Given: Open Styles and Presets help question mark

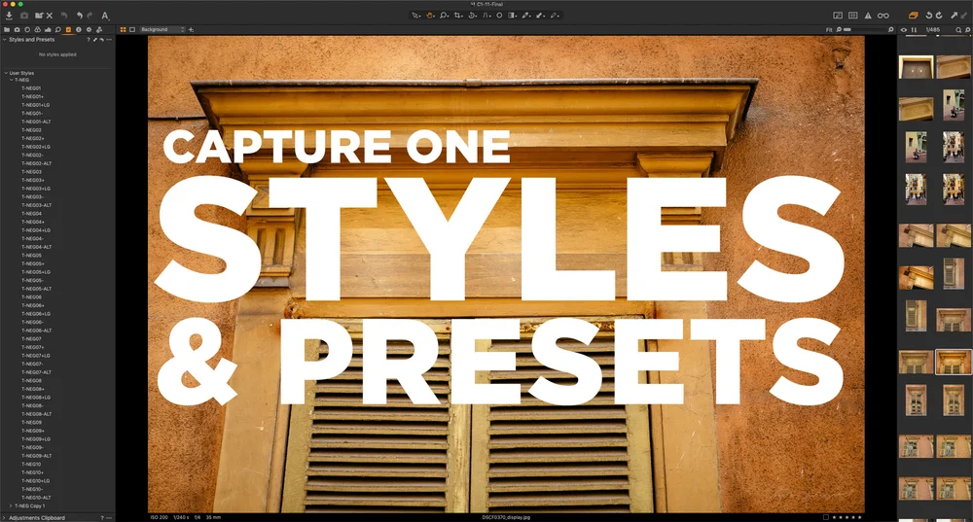Looking at the screenshot, I should 89,40.
